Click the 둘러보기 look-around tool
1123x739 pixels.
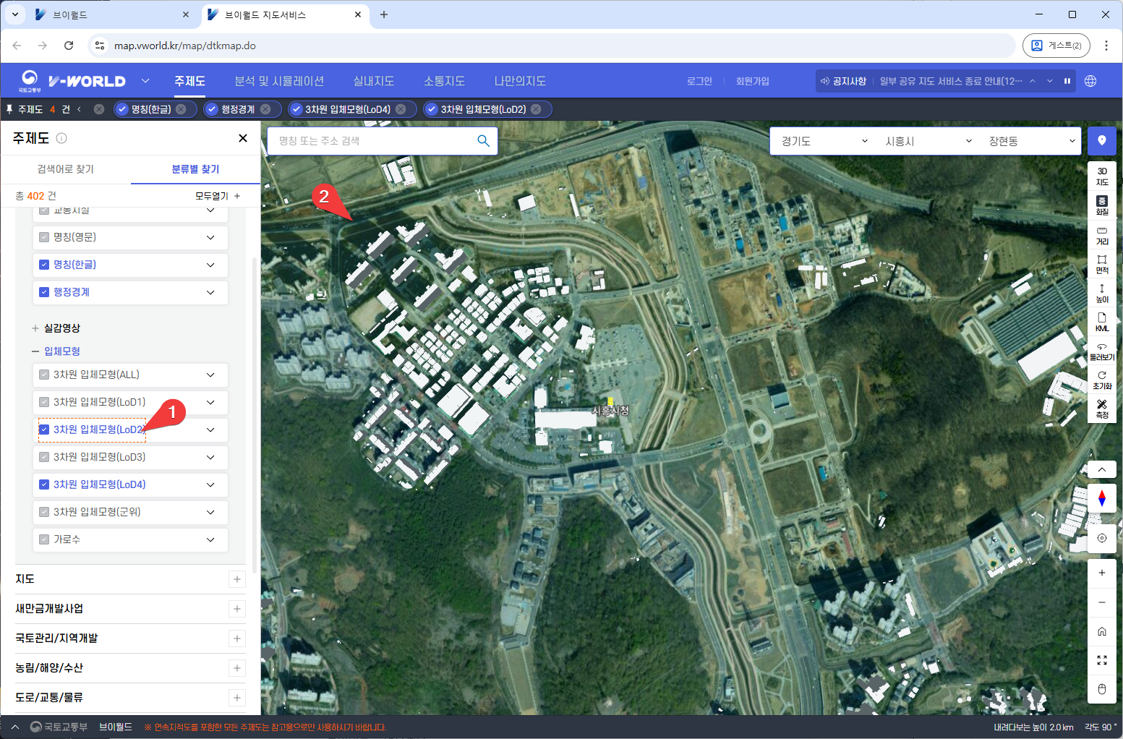[1101, 351]
